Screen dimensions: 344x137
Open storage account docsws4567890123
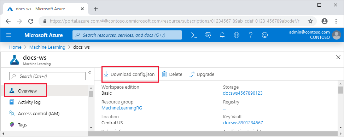[243, 93]
